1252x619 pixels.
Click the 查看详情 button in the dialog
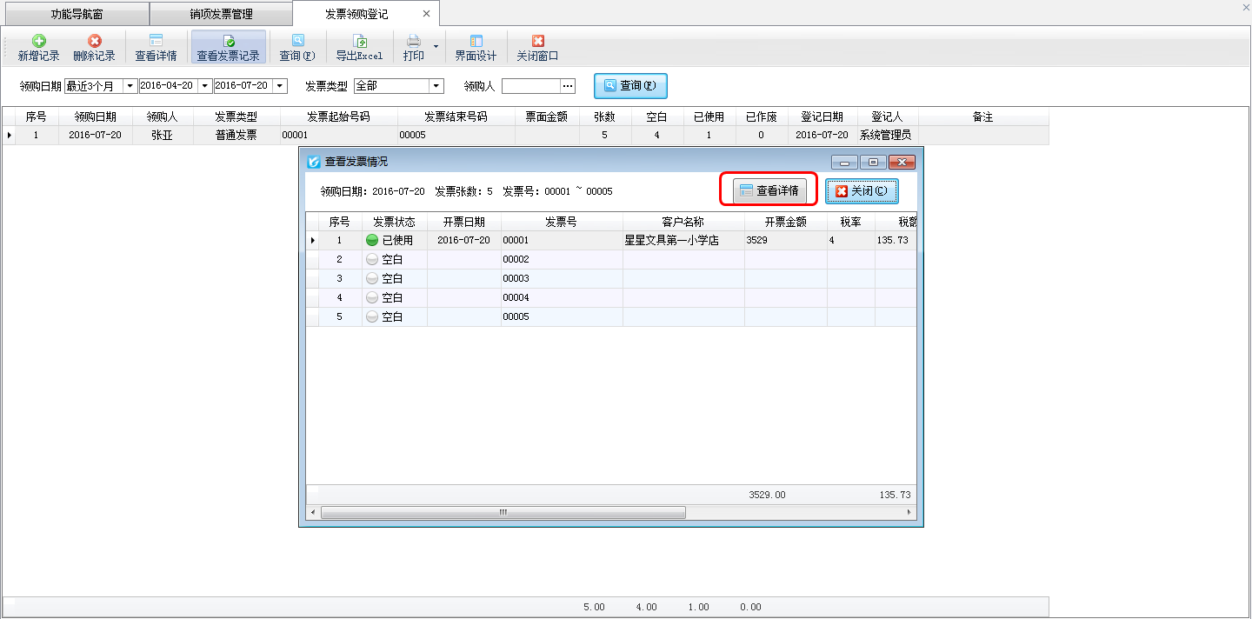(769, 190)
